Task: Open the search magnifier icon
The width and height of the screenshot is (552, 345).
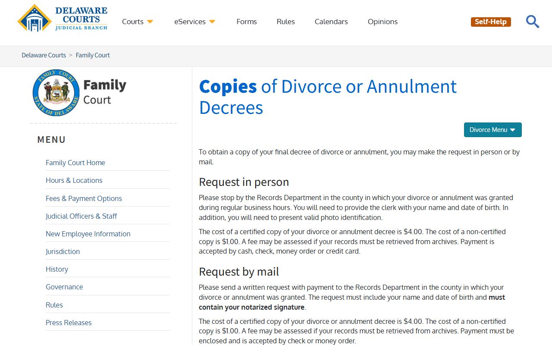Action: (533, 22)
